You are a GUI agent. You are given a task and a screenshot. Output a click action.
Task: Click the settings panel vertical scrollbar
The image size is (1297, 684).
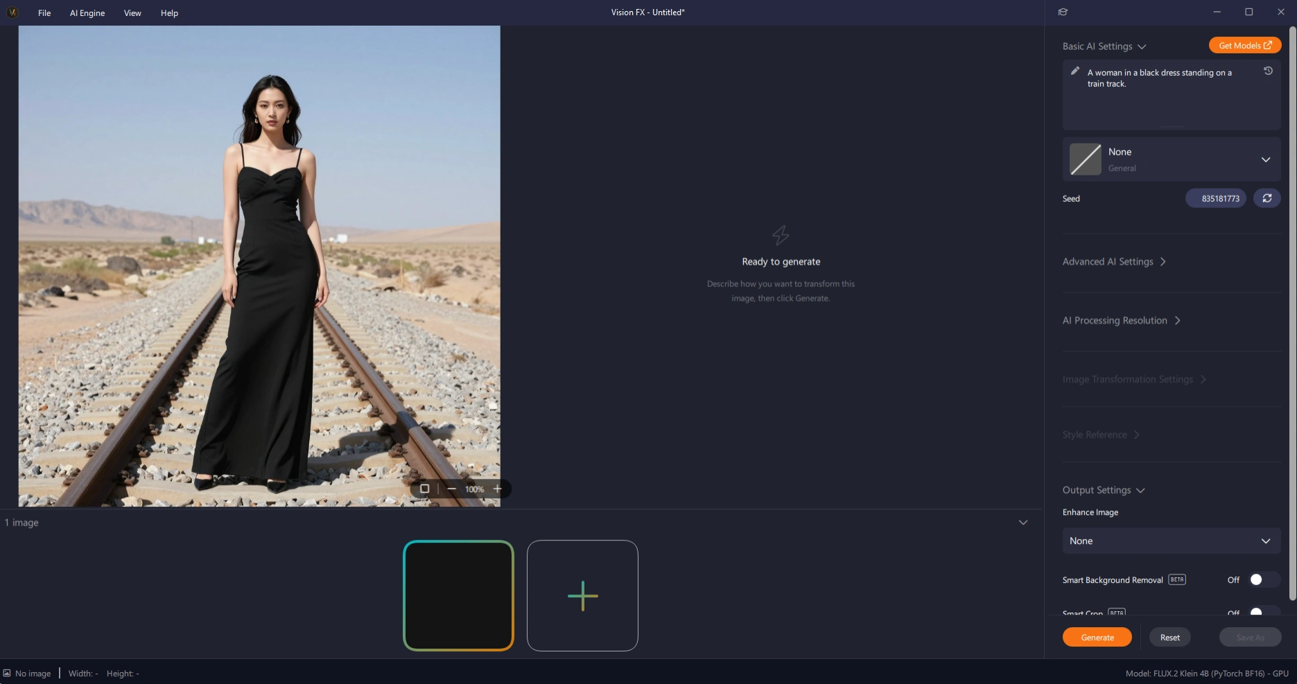(x=1292, y=313)
